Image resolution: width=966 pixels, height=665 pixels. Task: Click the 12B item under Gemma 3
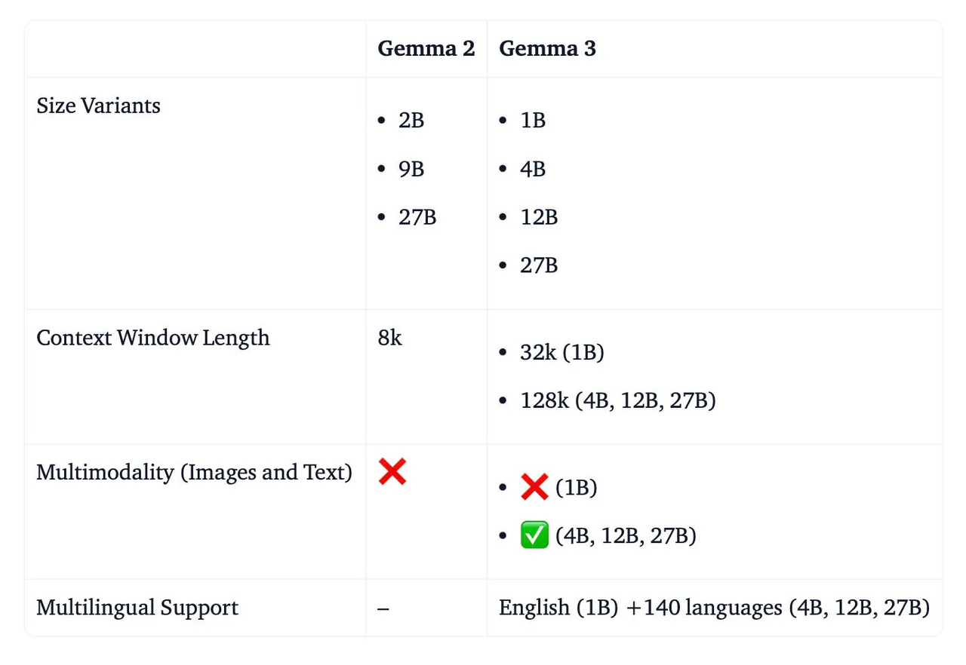539,217
